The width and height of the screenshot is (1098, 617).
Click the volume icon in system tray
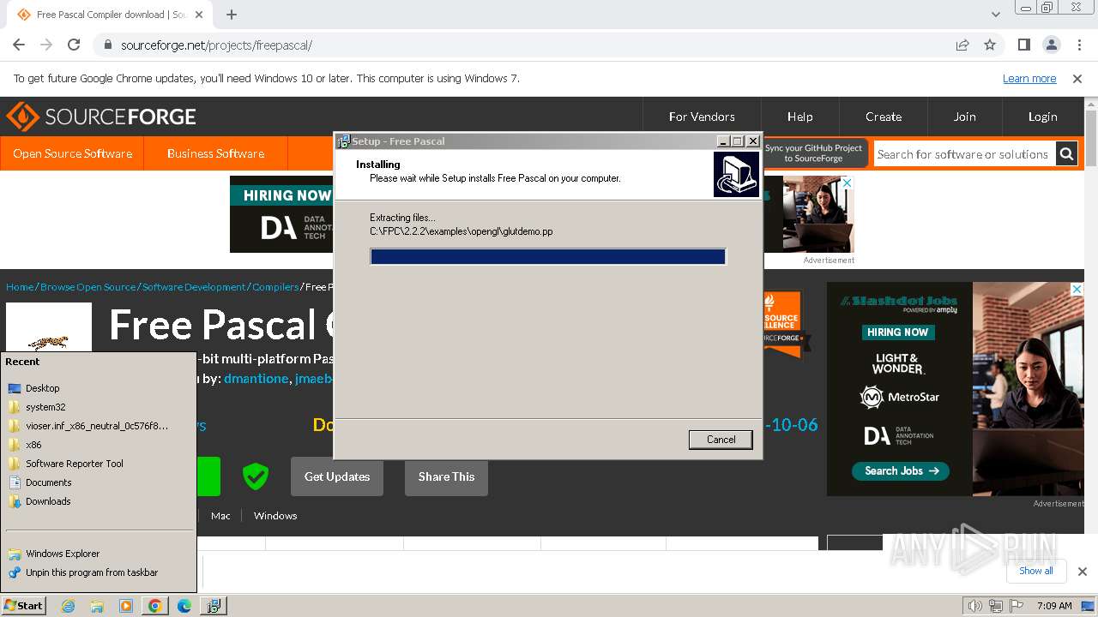point(974,606)
